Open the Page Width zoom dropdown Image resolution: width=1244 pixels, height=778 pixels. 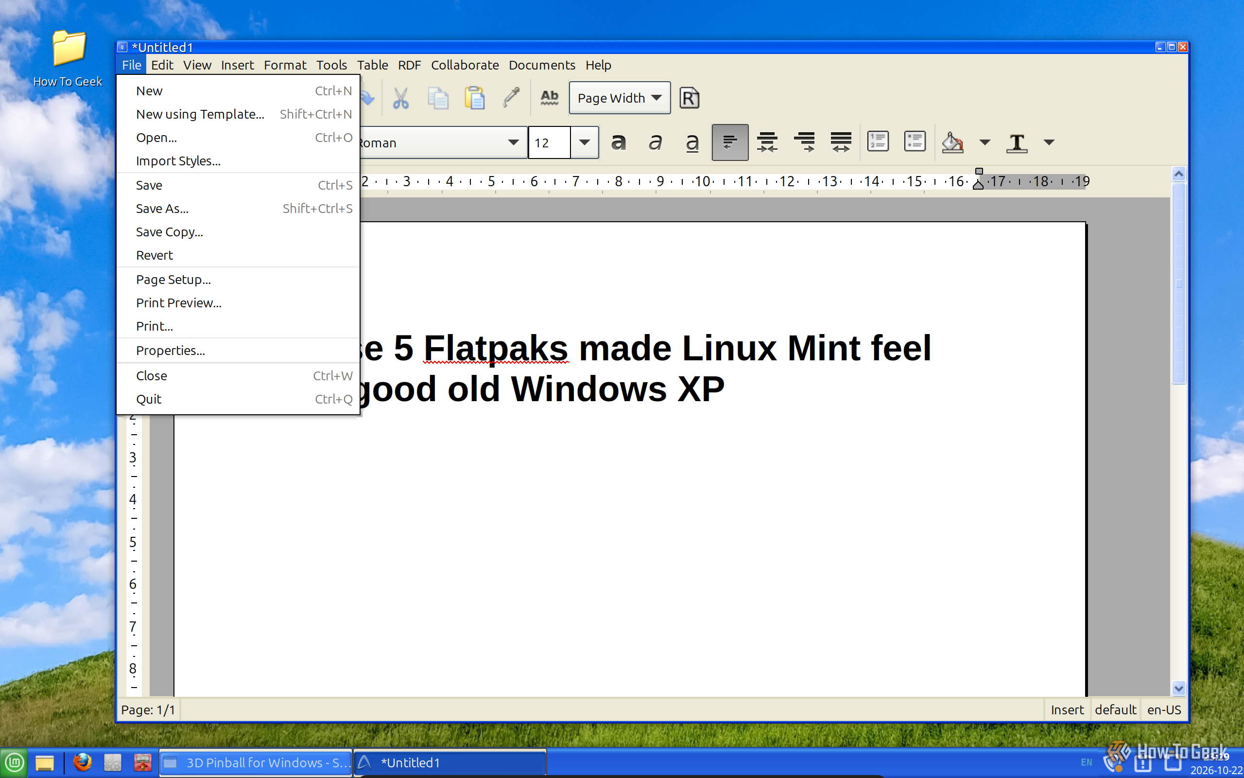[620, 98]
